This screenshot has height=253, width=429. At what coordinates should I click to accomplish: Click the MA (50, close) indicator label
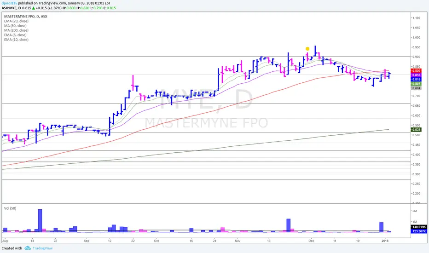(x=15, y=26)
